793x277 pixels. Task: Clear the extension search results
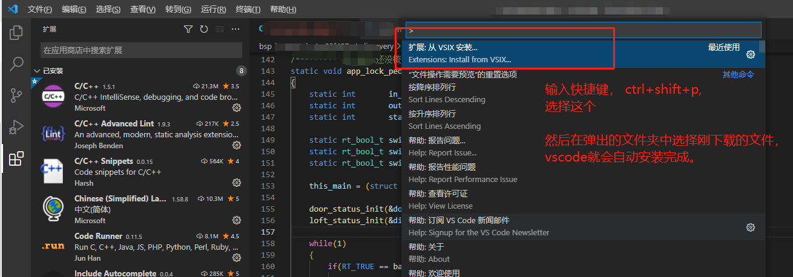click(220, 29)
